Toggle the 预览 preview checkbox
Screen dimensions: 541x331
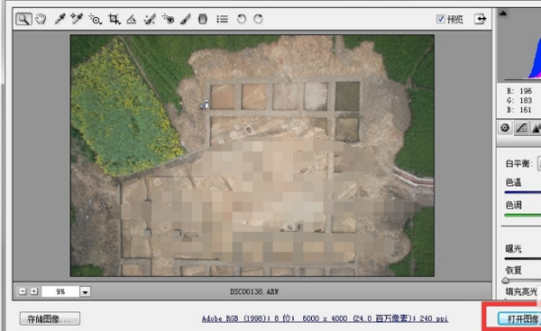click(441, 19)
